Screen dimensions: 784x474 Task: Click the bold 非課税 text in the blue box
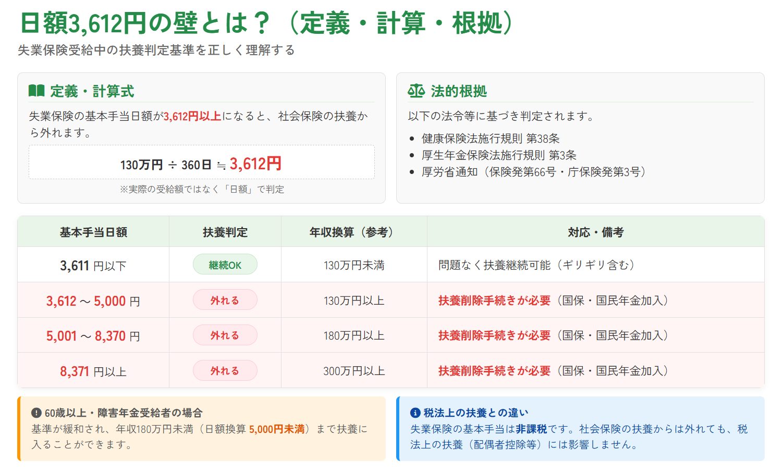point(531,429)
